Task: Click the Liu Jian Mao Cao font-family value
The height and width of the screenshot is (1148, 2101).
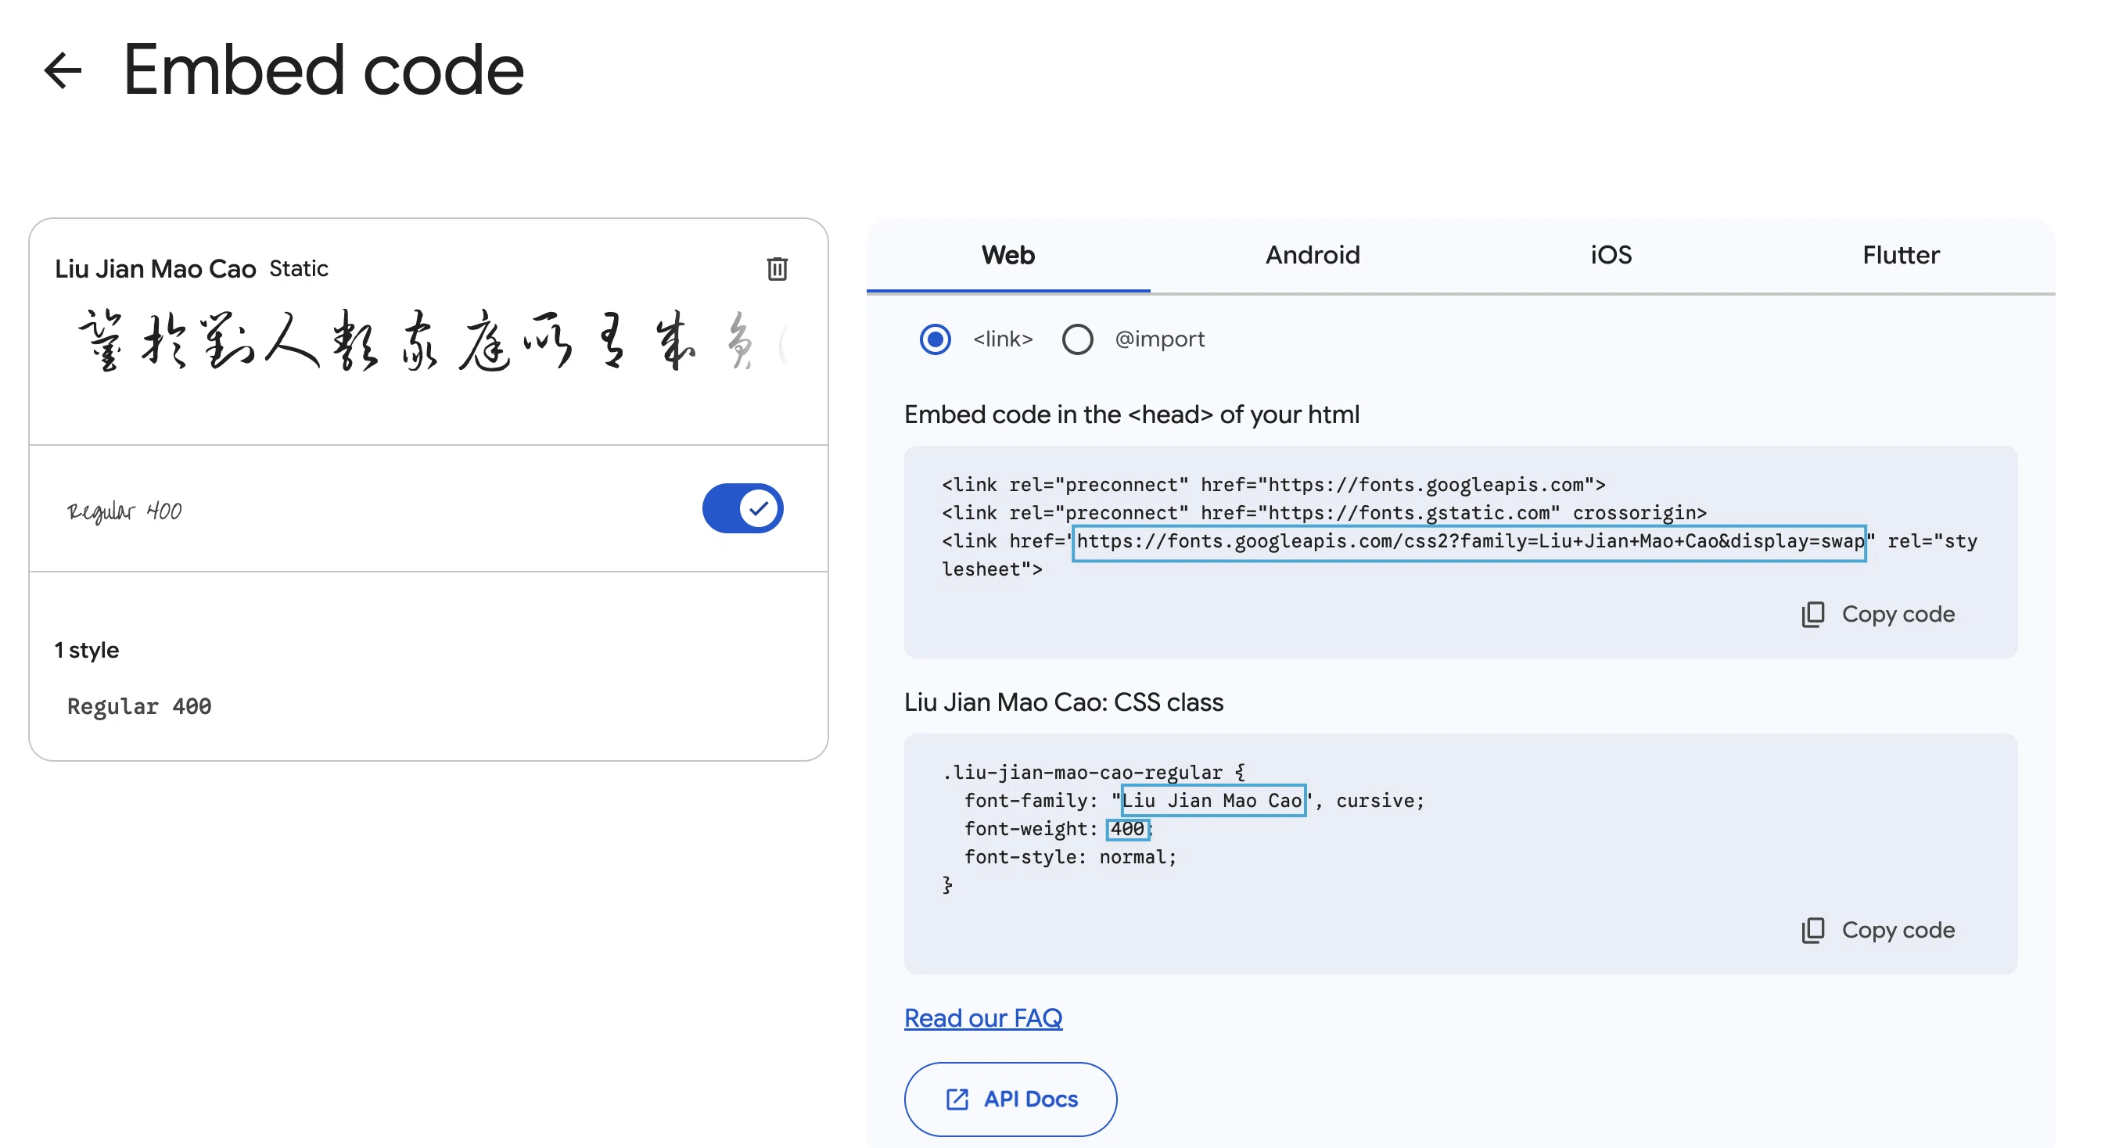Action: (1212, 801)
